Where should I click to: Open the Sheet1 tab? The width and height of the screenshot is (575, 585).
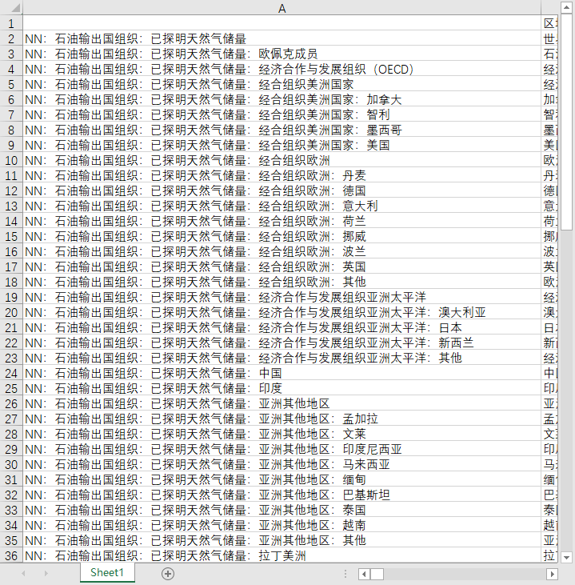(107, 572)
